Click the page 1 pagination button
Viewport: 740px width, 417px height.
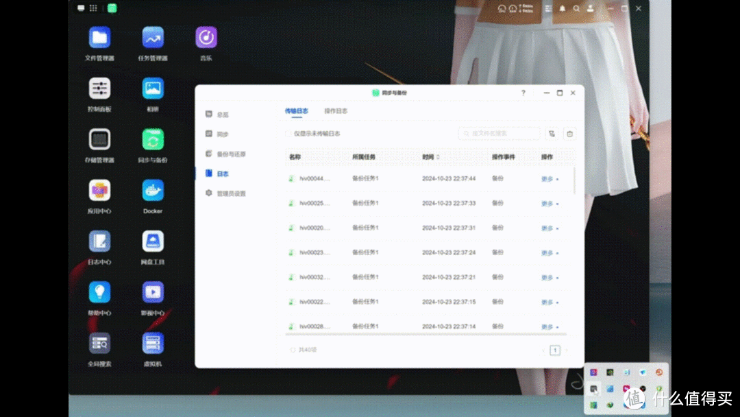point(554,349)
